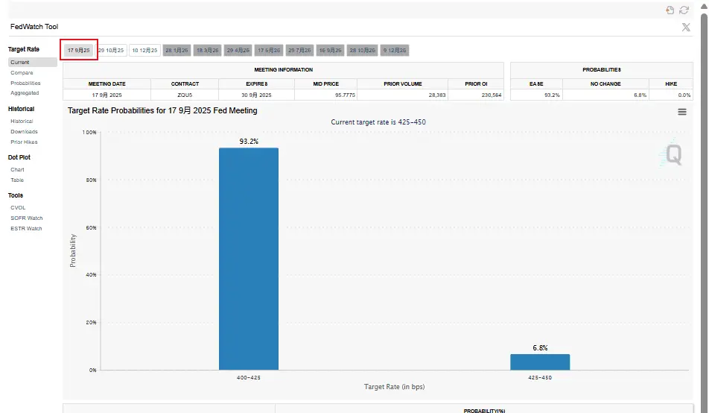
Task: Open Probabilities in the sidebar
Action: click(x=25, y=83)
